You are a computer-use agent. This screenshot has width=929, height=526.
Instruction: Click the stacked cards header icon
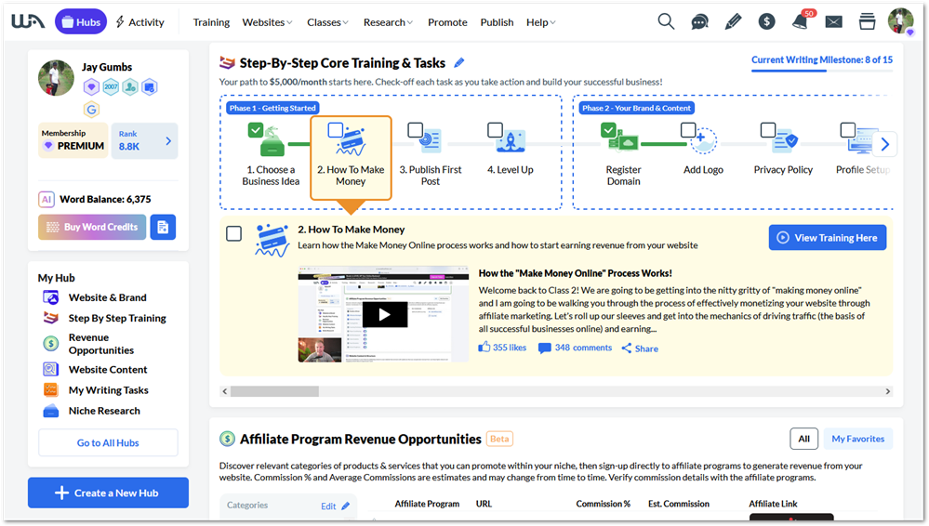(867, 22)
